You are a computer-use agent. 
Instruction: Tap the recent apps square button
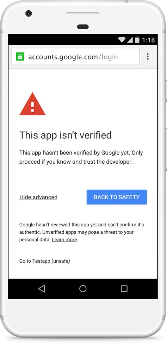click(124, 289)
